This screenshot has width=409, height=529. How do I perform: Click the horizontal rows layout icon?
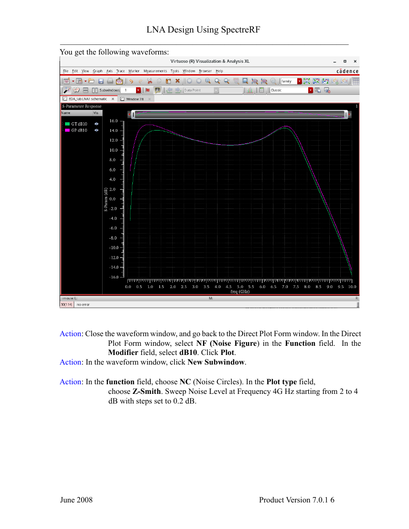click(85, 90)
